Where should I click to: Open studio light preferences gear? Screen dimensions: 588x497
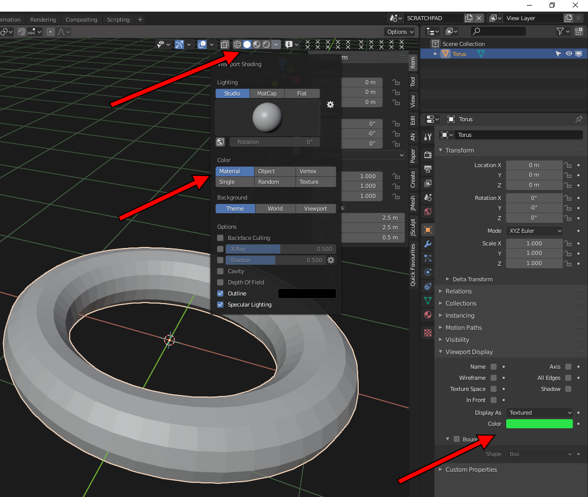(330, 105)
